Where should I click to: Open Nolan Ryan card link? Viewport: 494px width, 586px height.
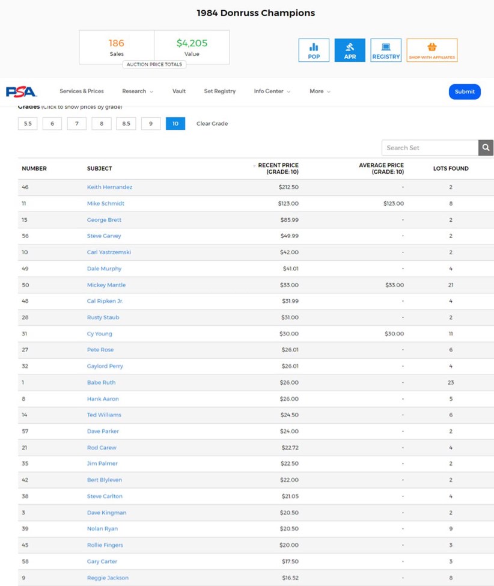(102, 529)
